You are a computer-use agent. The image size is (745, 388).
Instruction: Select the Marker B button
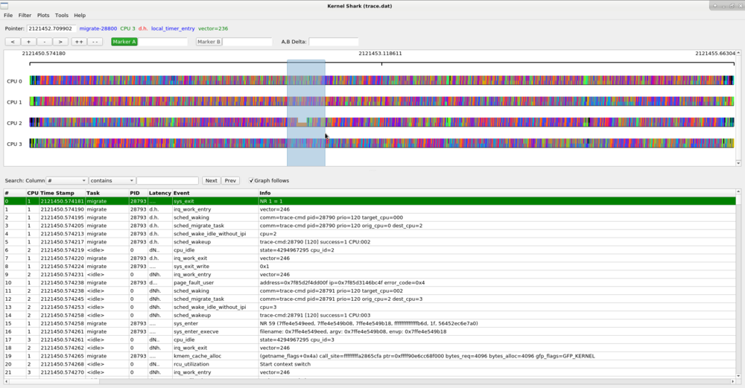[x=209, y=42]
